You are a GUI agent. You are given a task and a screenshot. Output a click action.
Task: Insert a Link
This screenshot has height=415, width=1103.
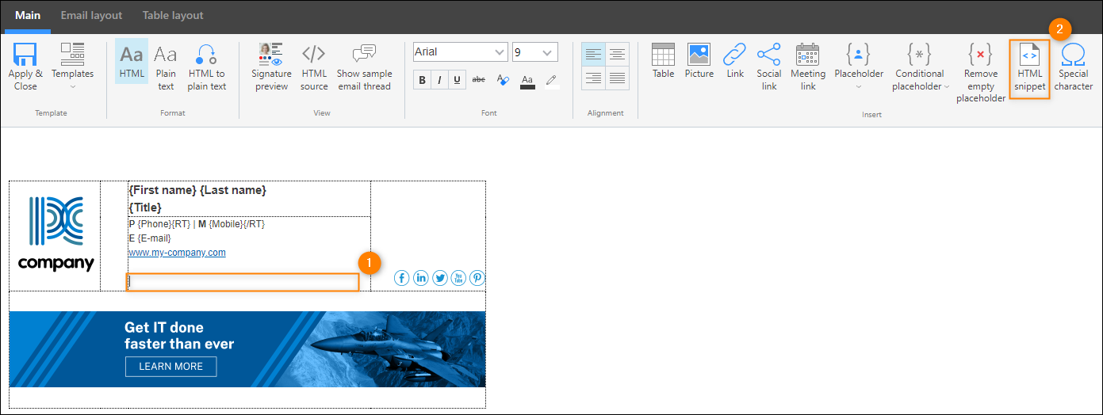point(735,61)
